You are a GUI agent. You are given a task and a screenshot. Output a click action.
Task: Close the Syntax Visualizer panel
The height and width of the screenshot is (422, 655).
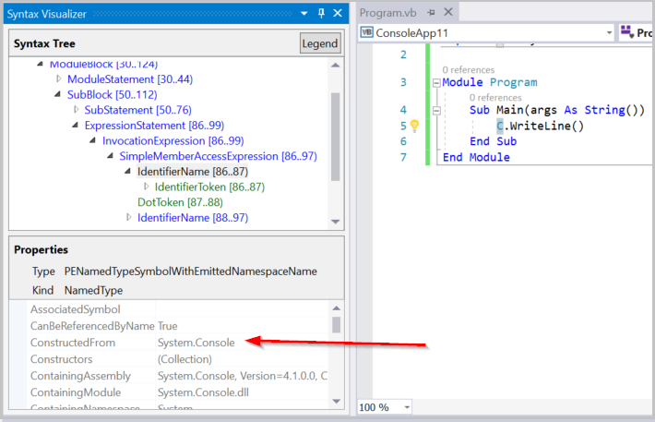(338, 13)
